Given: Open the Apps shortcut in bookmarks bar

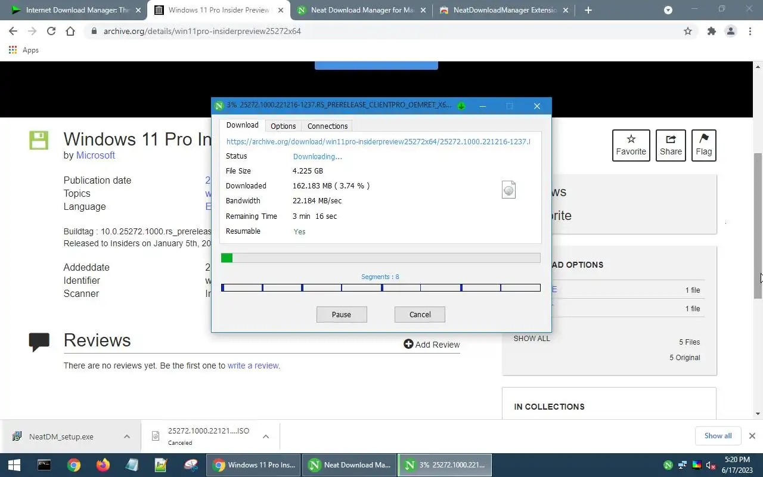Looking at the screenshot, I should [24, 50].
